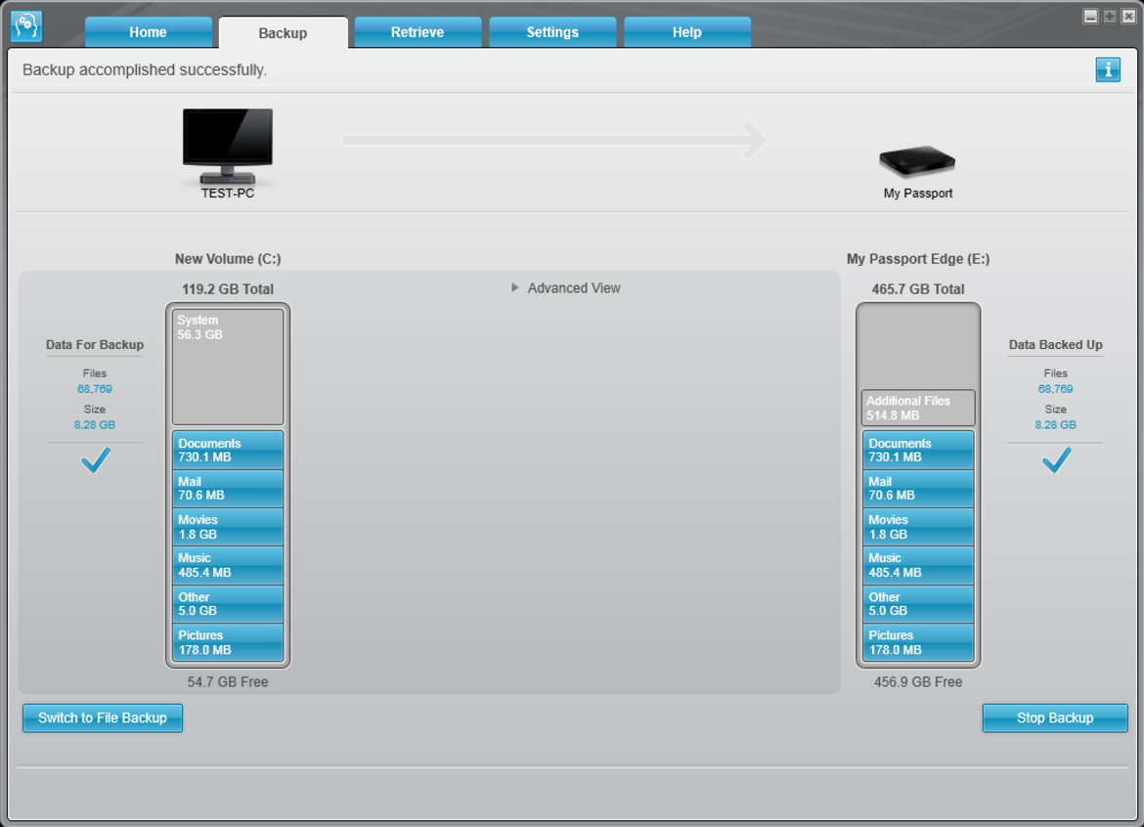
Task: Select Movies category on New Volume (C:)
Action: 228,527
